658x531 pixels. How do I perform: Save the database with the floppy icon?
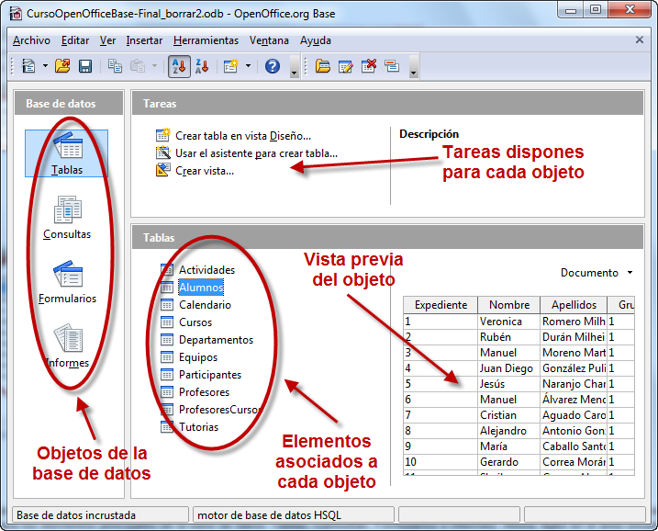pos(85,66)
